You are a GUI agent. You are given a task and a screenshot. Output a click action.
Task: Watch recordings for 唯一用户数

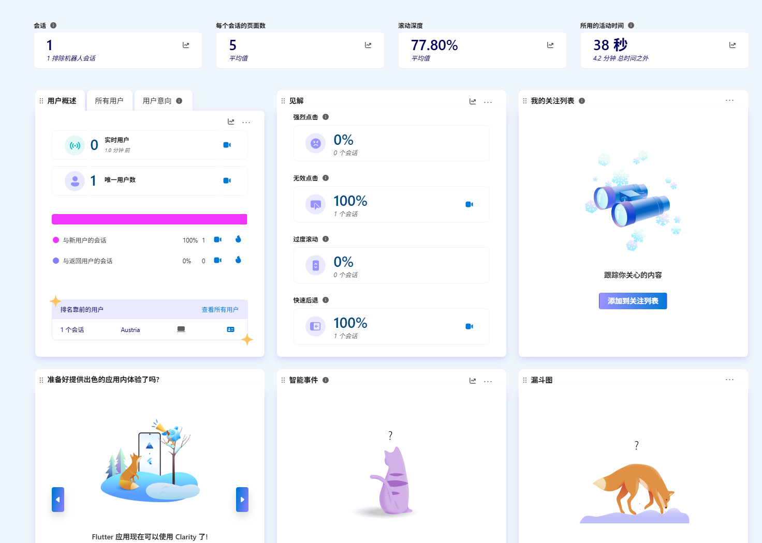(x=227, y=180)
